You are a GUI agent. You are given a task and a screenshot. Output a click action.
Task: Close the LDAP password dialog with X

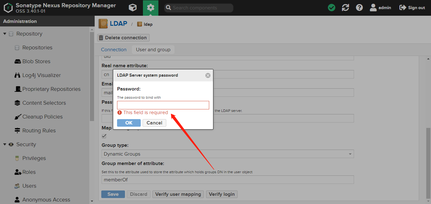pos(208,75)
